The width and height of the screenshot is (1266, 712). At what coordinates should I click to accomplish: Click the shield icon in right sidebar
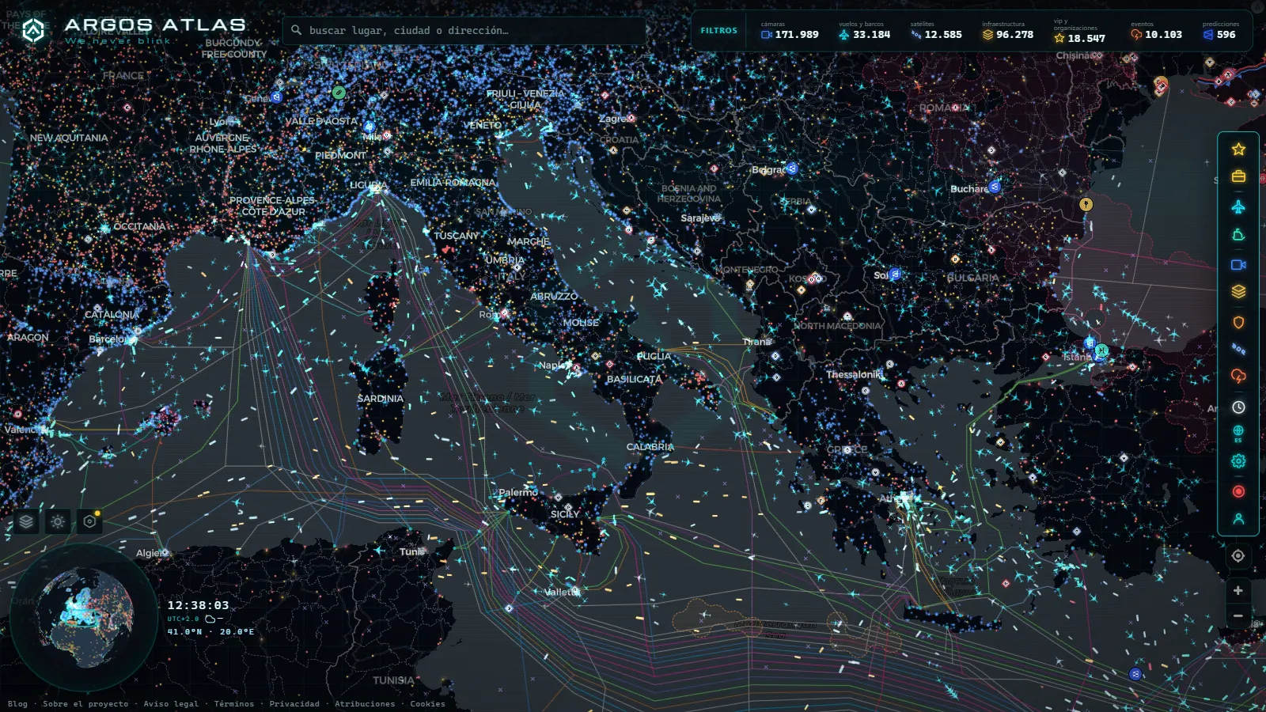click(x=1238, y=322)
